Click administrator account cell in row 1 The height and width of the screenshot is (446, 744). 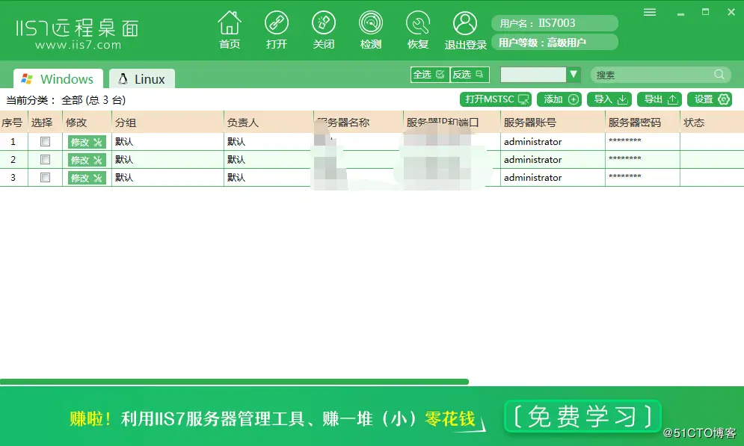point(553,142)
